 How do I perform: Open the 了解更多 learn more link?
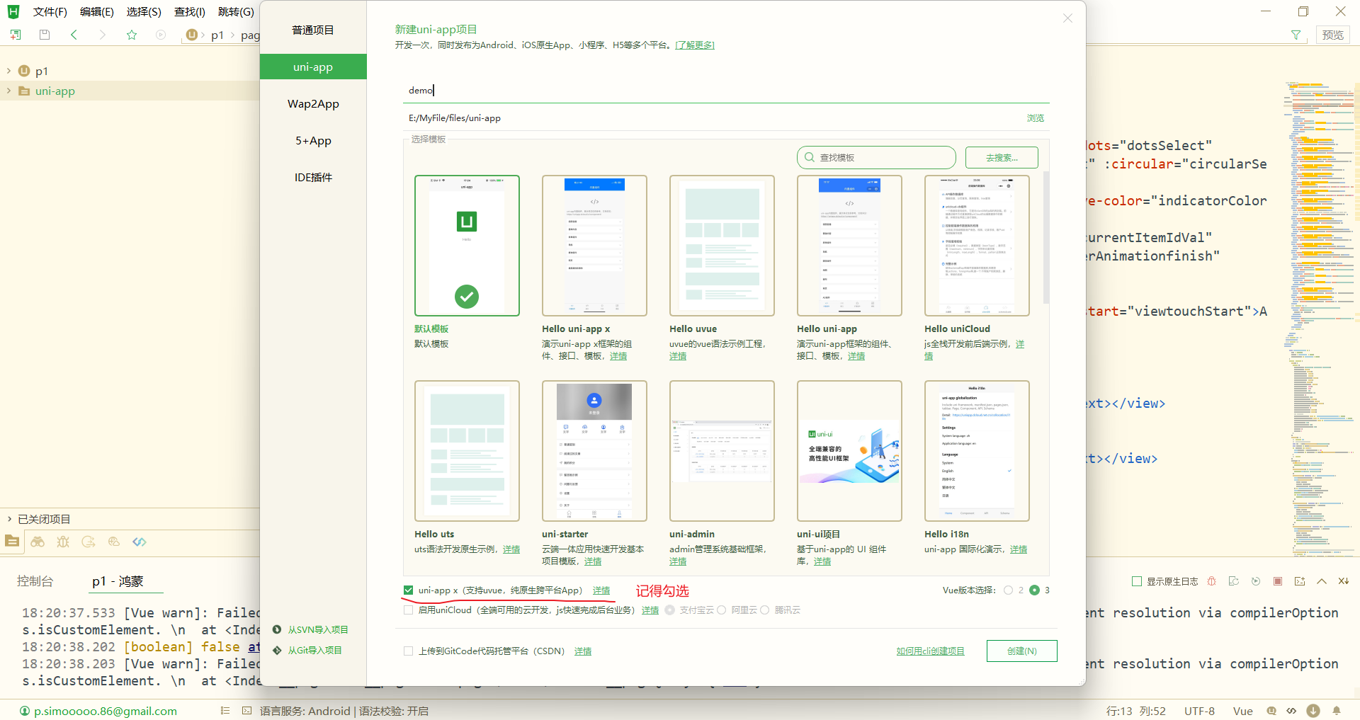coord(694,45)
